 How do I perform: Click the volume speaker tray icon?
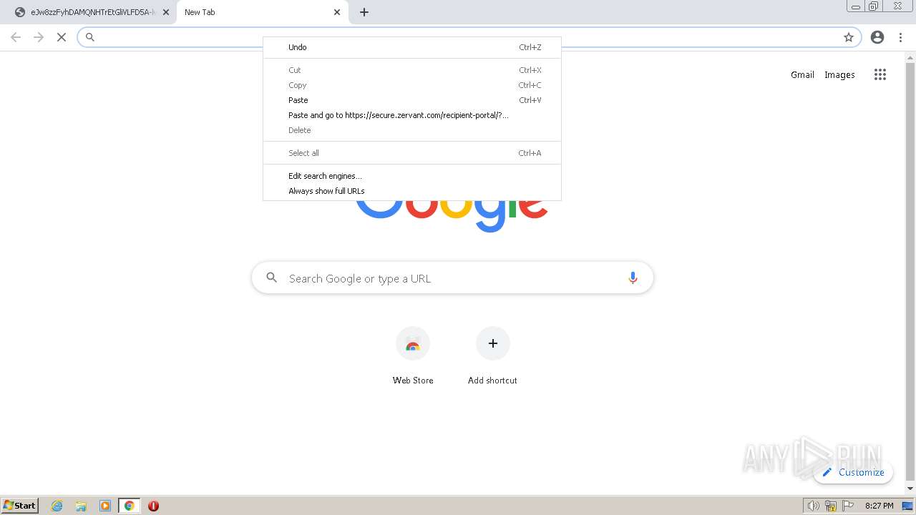[813, 506]
